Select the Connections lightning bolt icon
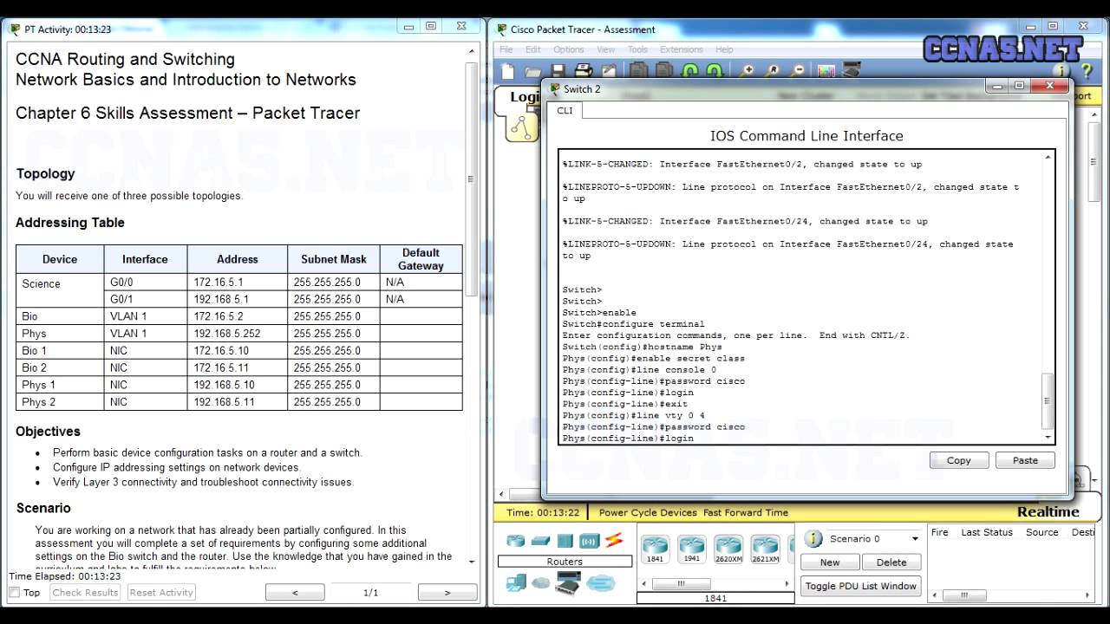The height and width of the screenshot is (624, 1110). [614, 541]
